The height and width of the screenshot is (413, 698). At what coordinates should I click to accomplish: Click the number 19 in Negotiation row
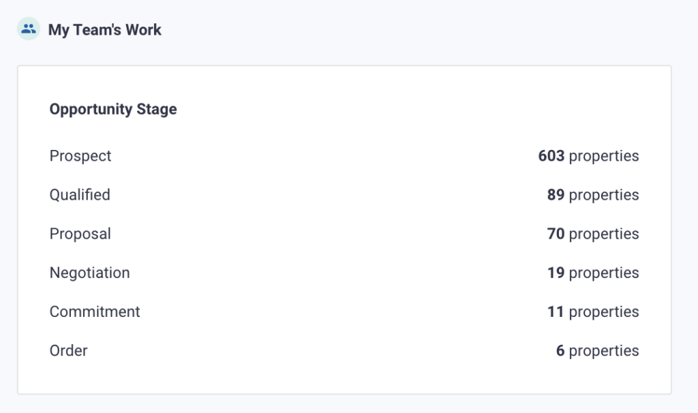[x=556, y=273]
